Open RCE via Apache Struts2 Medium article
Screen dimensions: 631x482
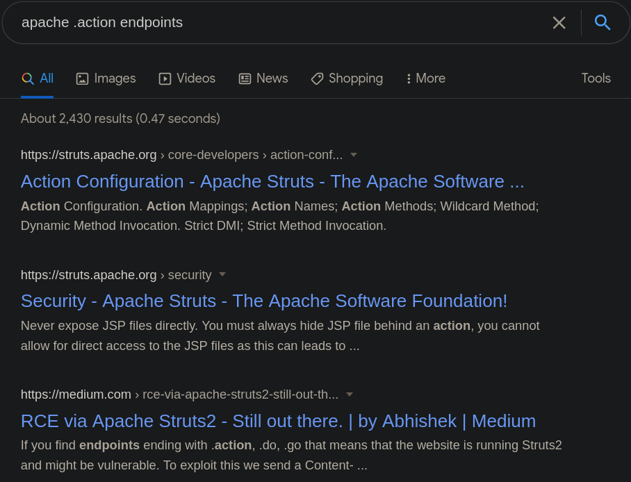tap(278, 421)
